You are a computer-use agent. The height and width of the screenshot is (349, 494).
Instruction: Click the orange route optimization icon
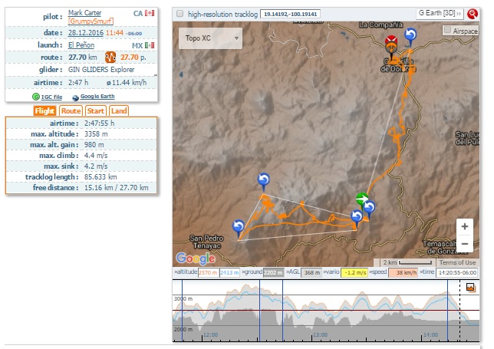(110, 57)
